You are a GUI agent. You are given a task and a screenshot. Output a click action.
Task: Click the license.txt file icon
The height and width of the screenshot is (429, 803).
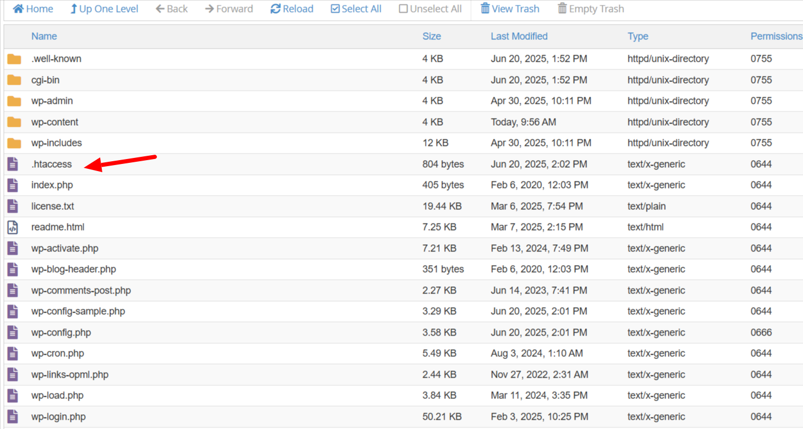coord(13,206)
